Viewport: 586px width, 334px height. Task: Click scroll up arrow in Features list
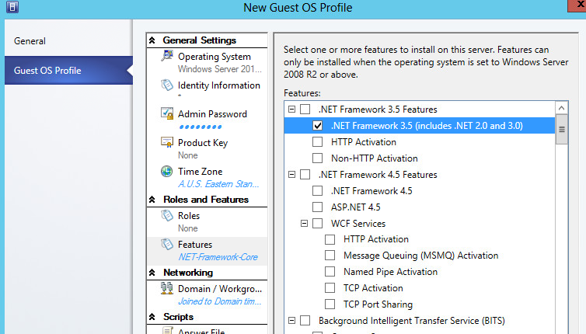[x=561, y=108]
